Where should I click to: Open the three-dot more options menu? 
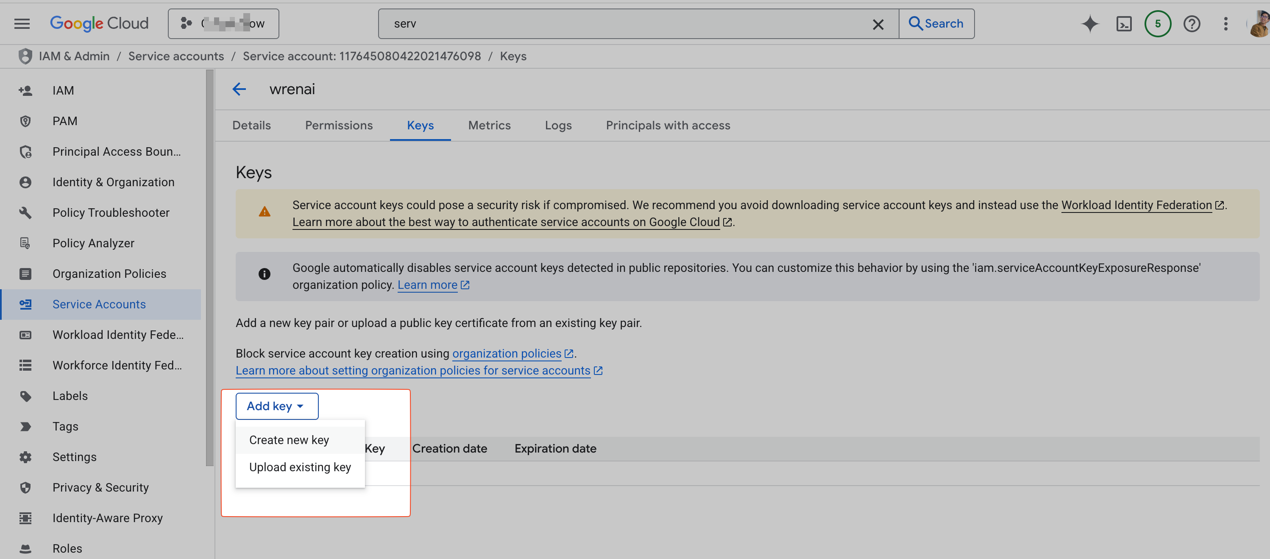pos(1225,23)
